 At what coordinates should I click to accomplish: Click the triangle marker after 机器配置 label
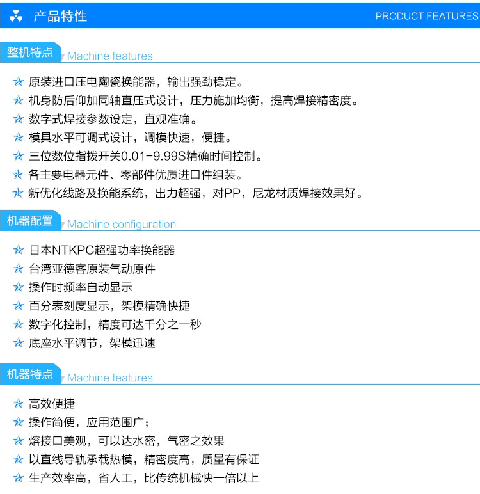[x=63, y=225]
